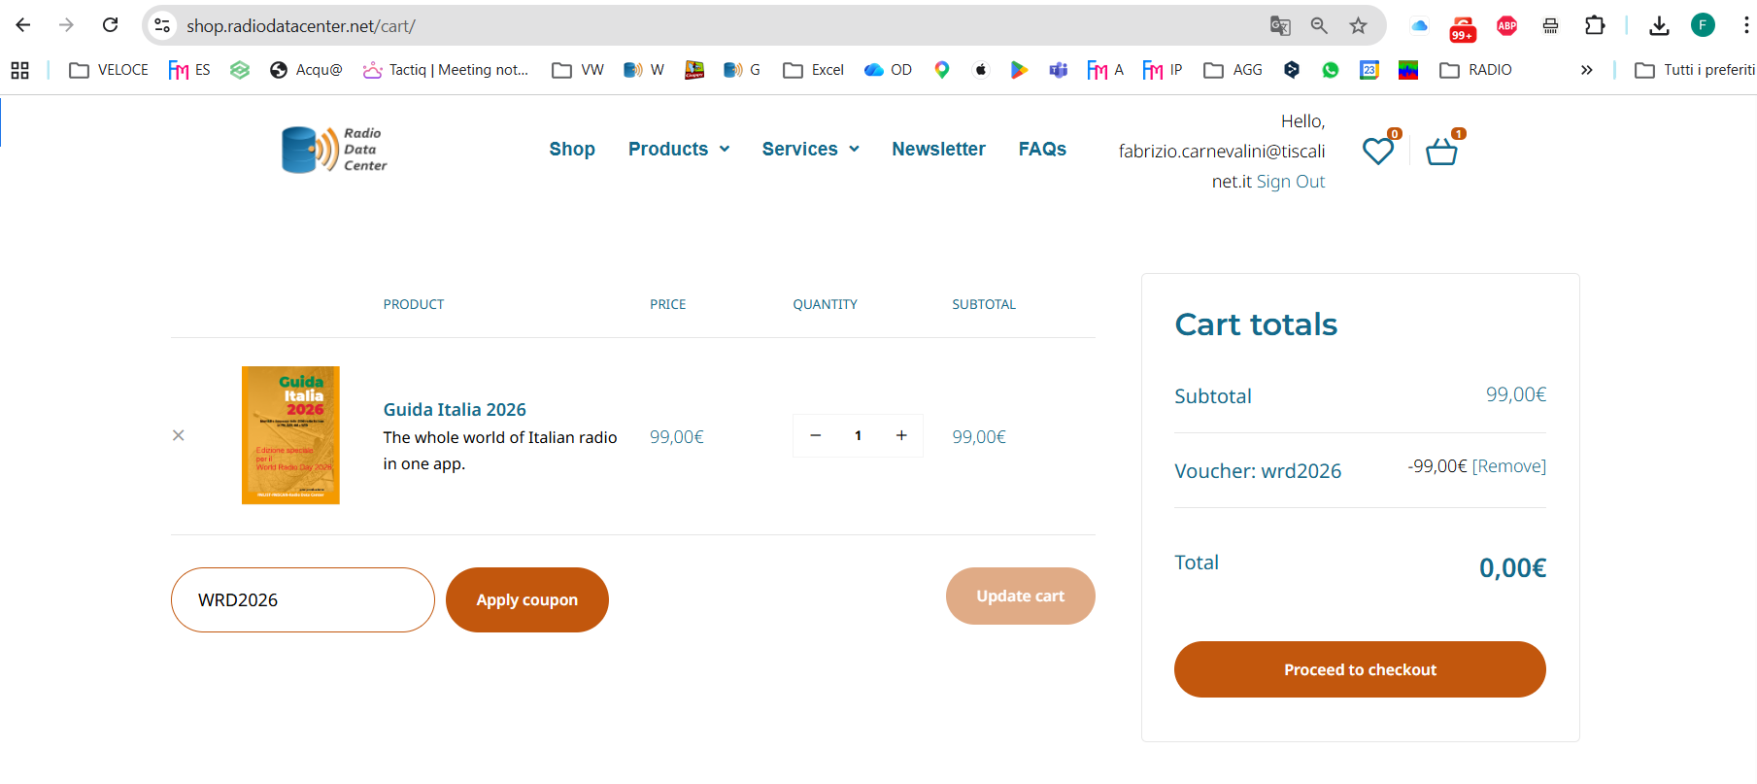
Task: Expand the Services dropdown menu
Action: (x=810, y=149)
